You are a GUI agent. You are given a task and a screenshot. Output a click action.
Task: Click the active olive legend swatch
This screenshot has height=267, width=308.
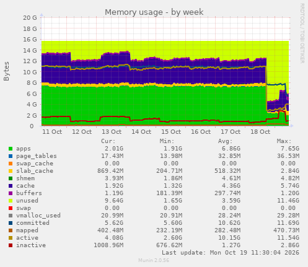[x=11, y=238]
